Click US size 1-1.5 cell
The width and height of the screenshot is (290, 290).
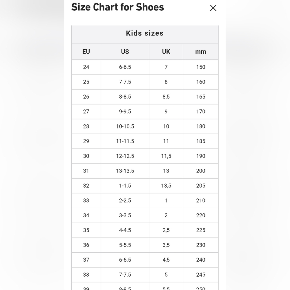125,186
